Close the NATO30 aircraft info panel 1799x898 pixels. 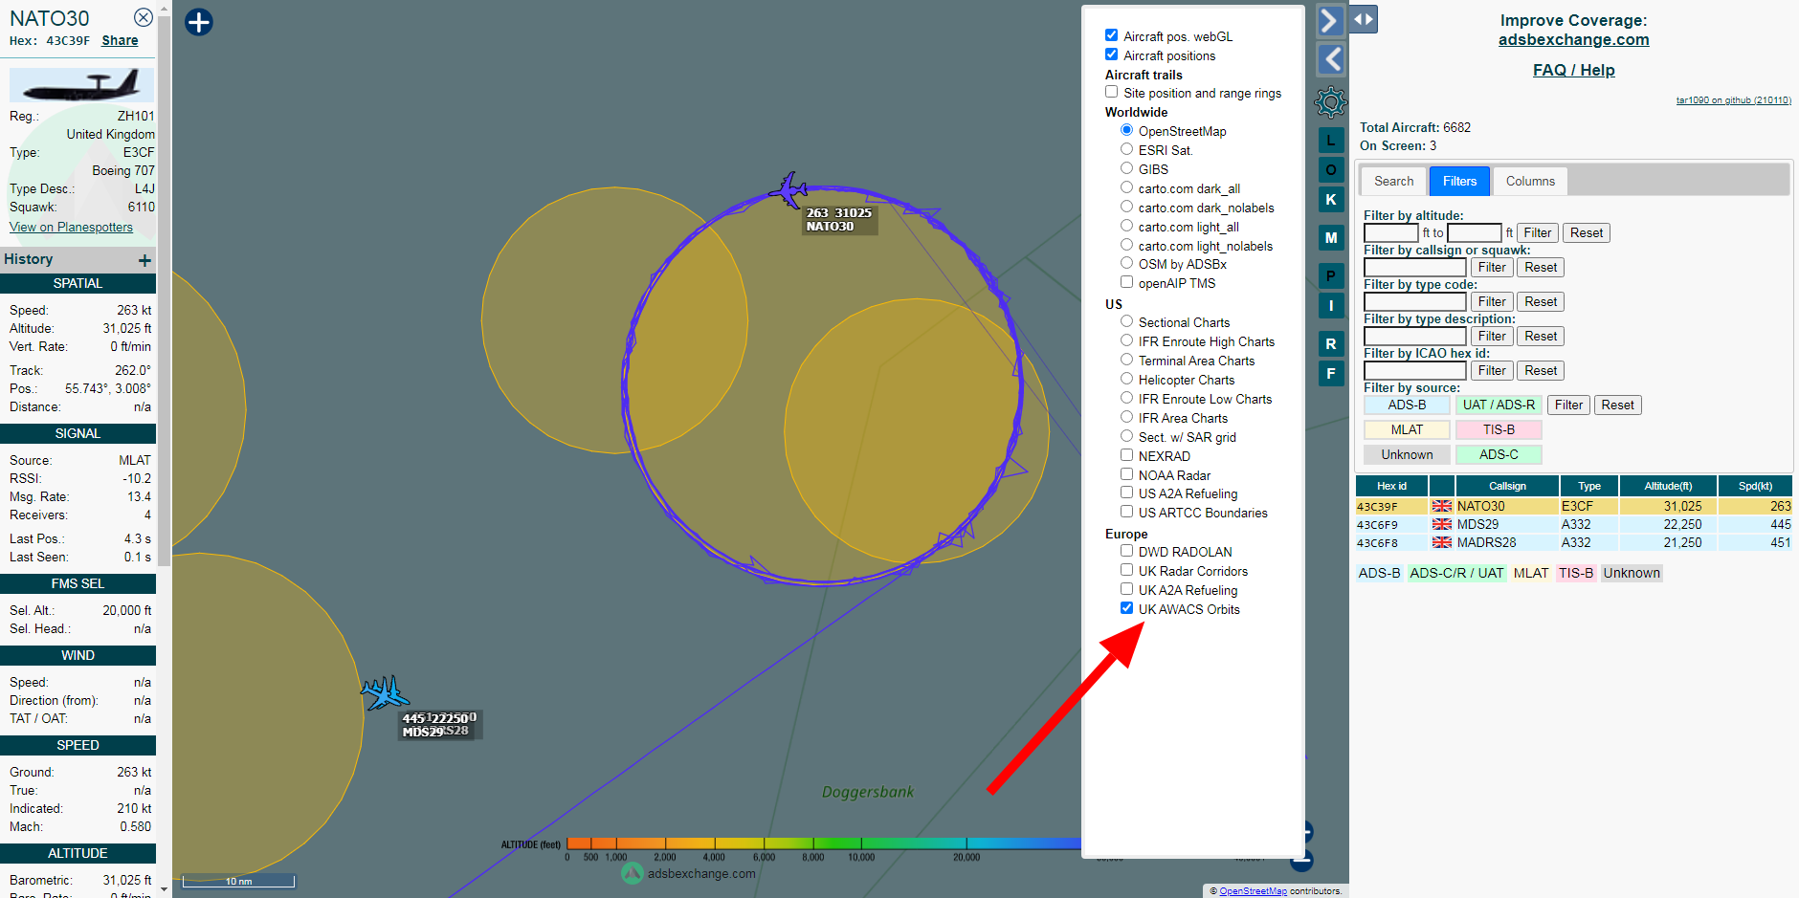(143, 17)
